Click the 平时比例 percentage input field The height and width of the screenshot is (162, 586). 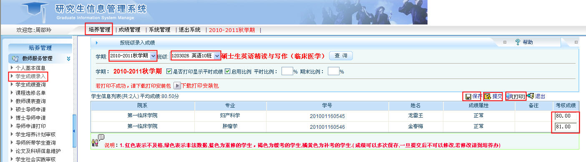pos(287,71)
